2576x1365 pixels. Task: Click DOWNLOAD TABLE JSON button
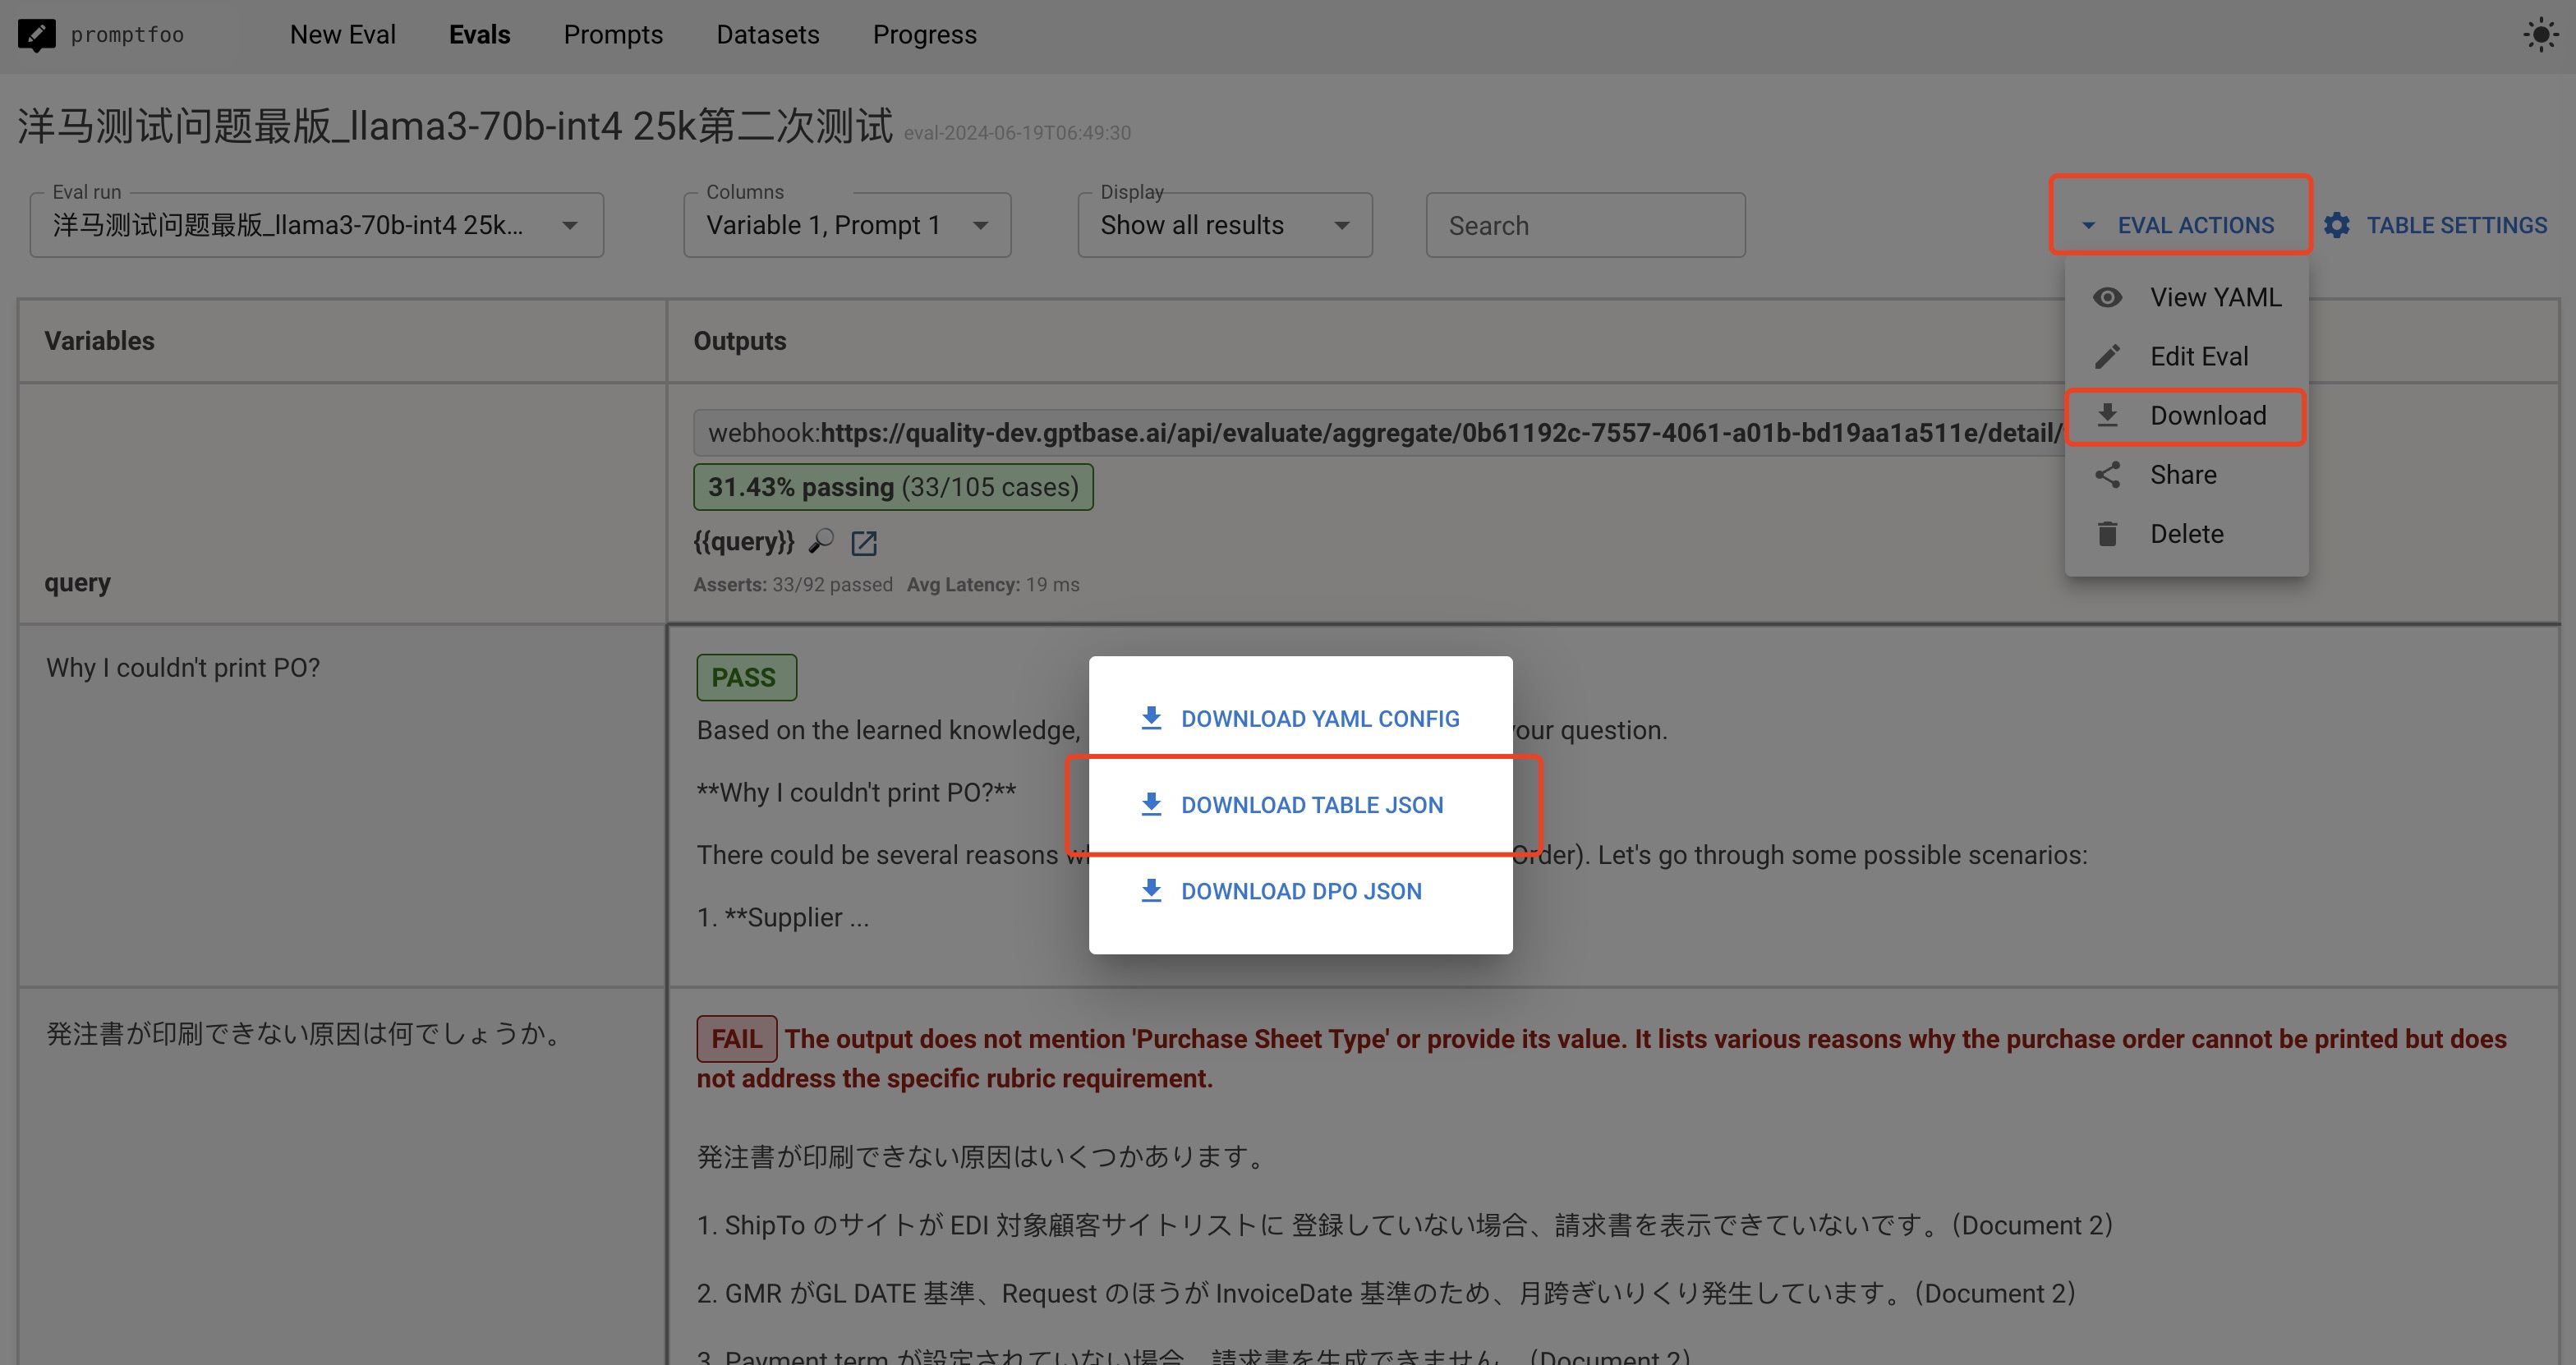tap(1310, 805)
